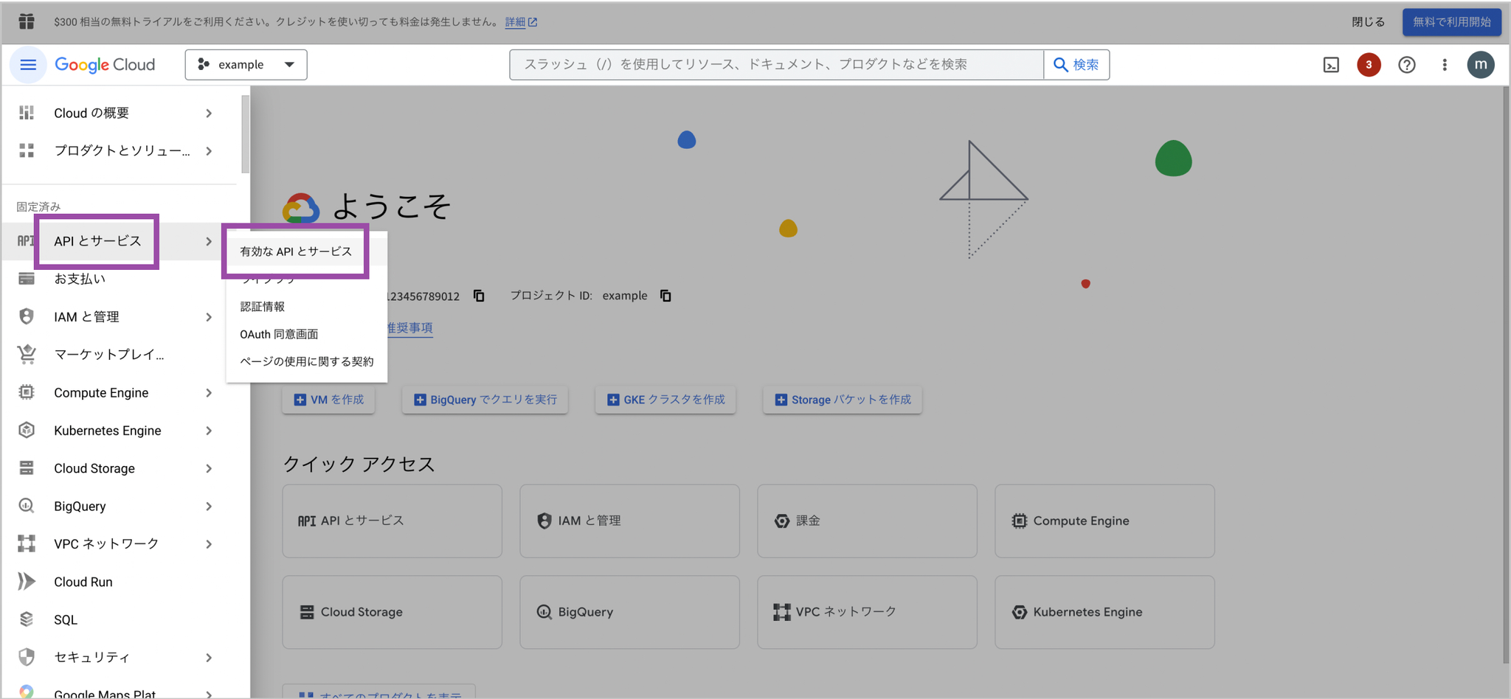1511x699 pixels.
Task: Click GKE クラスタを作成 button
Action: pyautogui.click(x=665, y=400)
